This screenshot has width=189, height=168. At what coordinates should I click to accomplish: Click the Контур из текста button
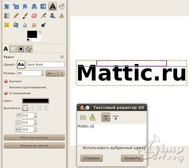pos(34,145)
